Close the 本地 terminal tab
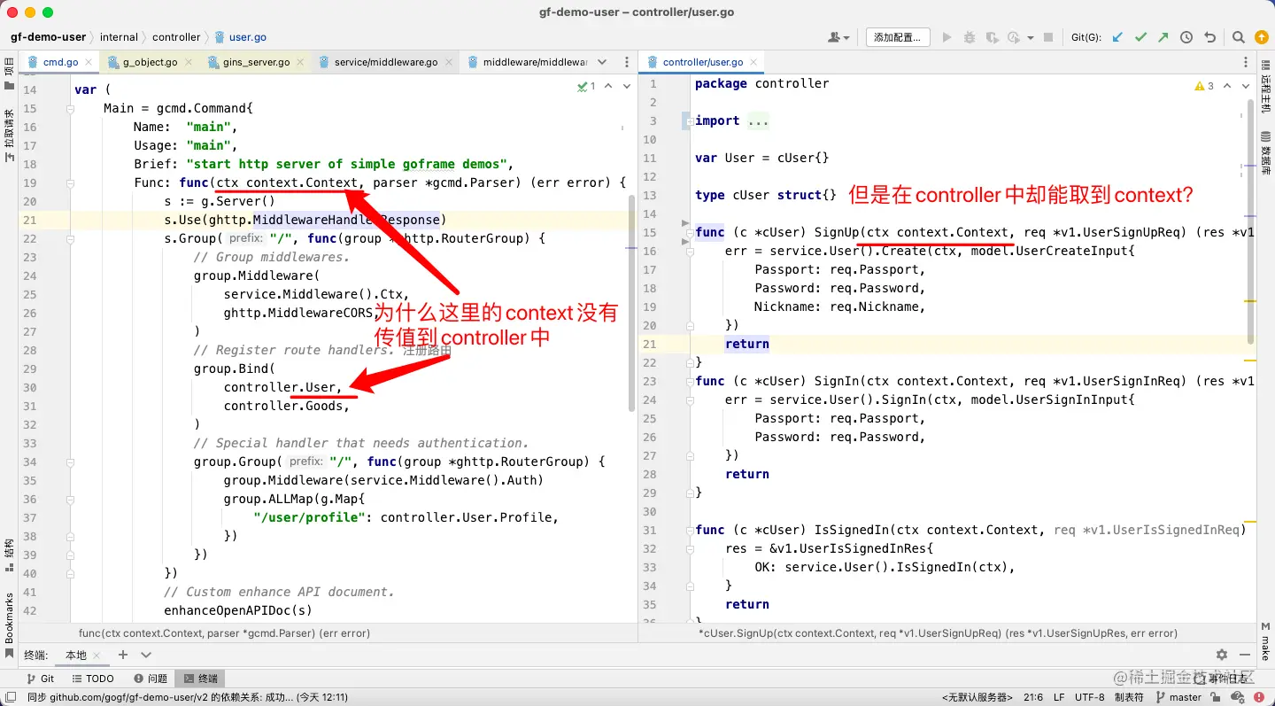This screenshot has width=1275, height=706. click(x=98, y=656)
